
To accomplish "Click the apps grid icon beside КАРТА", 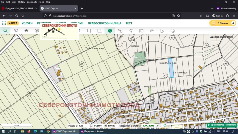I will (4, 23).
